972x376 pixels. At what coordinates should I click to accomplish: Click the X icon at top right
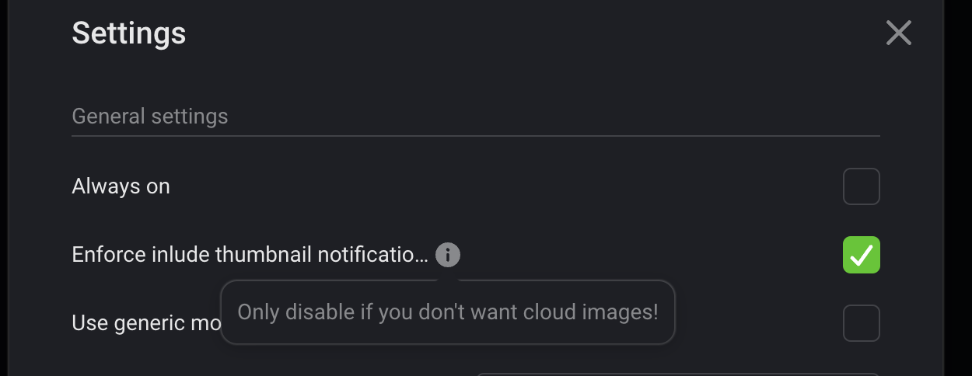pyautogui.click(x=898, y=33)
